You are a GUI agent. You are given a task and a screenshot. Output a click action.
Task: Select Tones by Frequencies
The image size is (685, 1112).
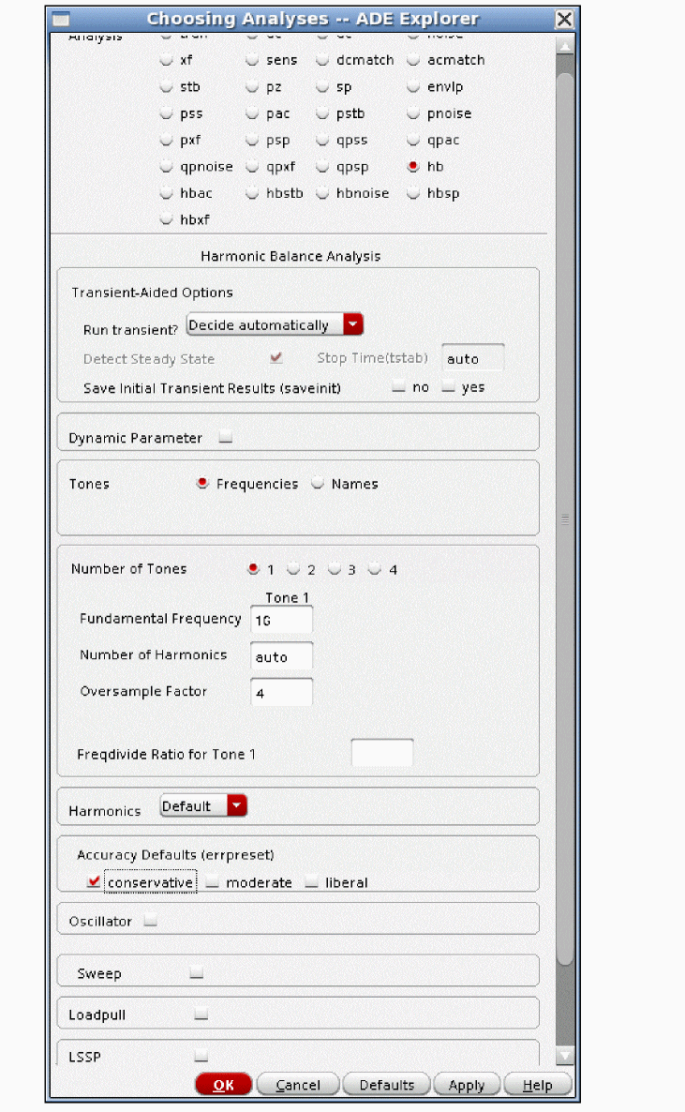(x=202, y=483)
